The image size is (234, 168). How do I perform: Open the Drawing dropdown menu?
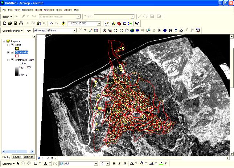point(8,164)
